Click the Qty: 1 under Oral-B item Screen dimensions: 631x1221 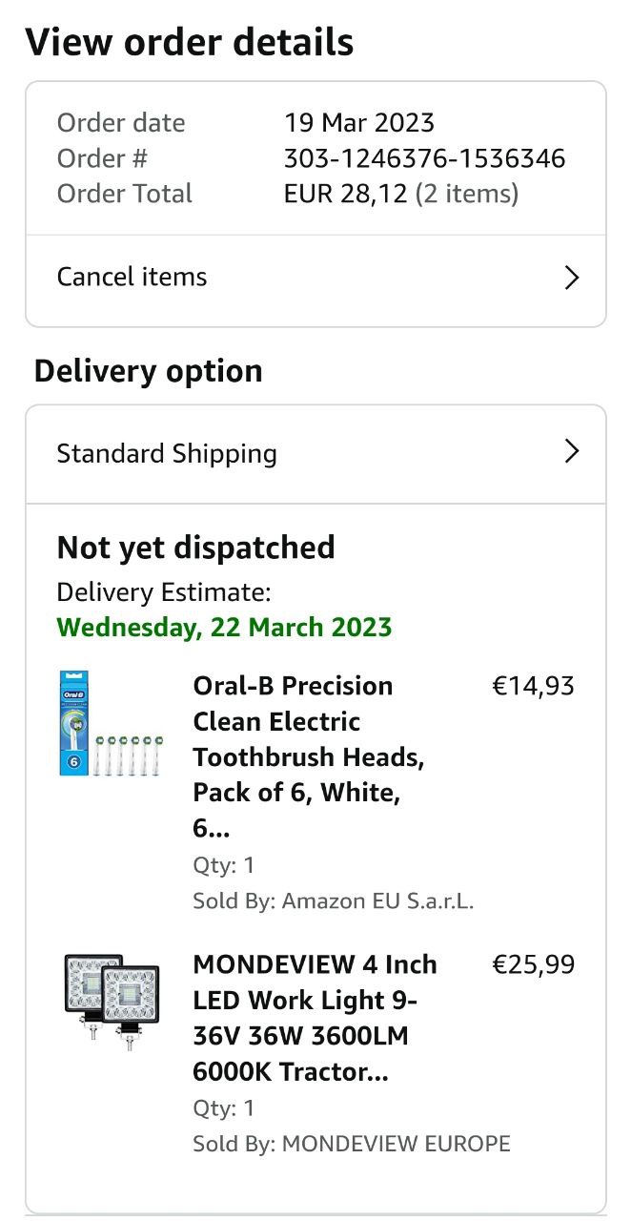click(224, 865)
